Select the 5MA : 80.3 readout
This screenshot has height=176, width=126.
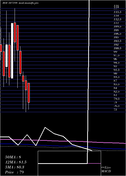point(15,167)
